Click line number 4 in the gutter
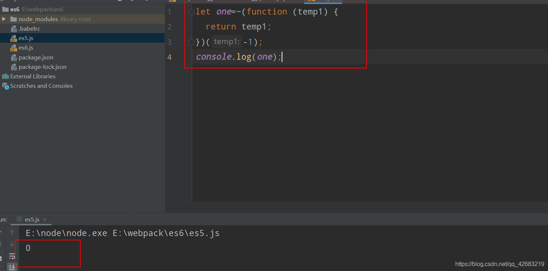The image size is (548, 271). pyautogui.click(x=169, y=57)
